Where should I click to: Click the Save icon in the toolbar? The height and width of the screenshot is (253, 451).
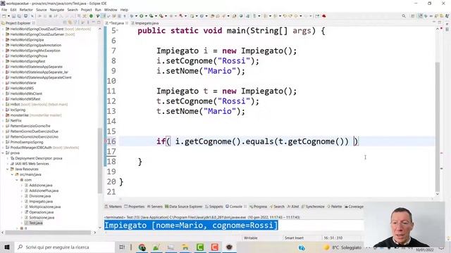[13, 16]
